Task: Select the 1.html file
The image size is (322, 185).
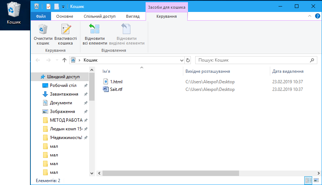Action: pyautogui.click(x=116, y=82)
